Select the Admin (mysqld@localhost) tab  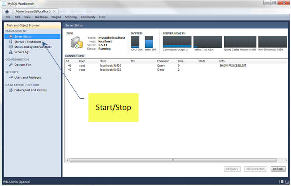(33, 11)
